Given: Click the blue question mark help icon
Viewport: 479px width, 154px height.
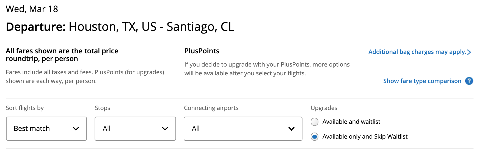Looking at the screenshot, I should (x=469, y=81).
